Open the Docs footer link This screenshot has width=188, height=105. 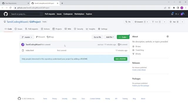point(83,99)
